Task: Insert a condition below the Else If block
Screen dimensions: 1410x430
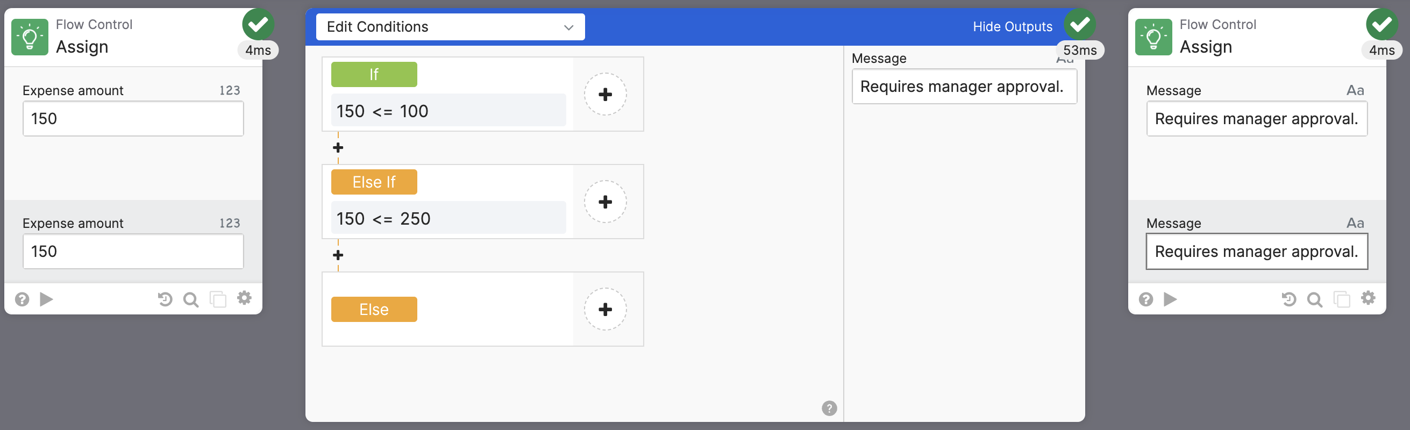Action: (338, 255)
